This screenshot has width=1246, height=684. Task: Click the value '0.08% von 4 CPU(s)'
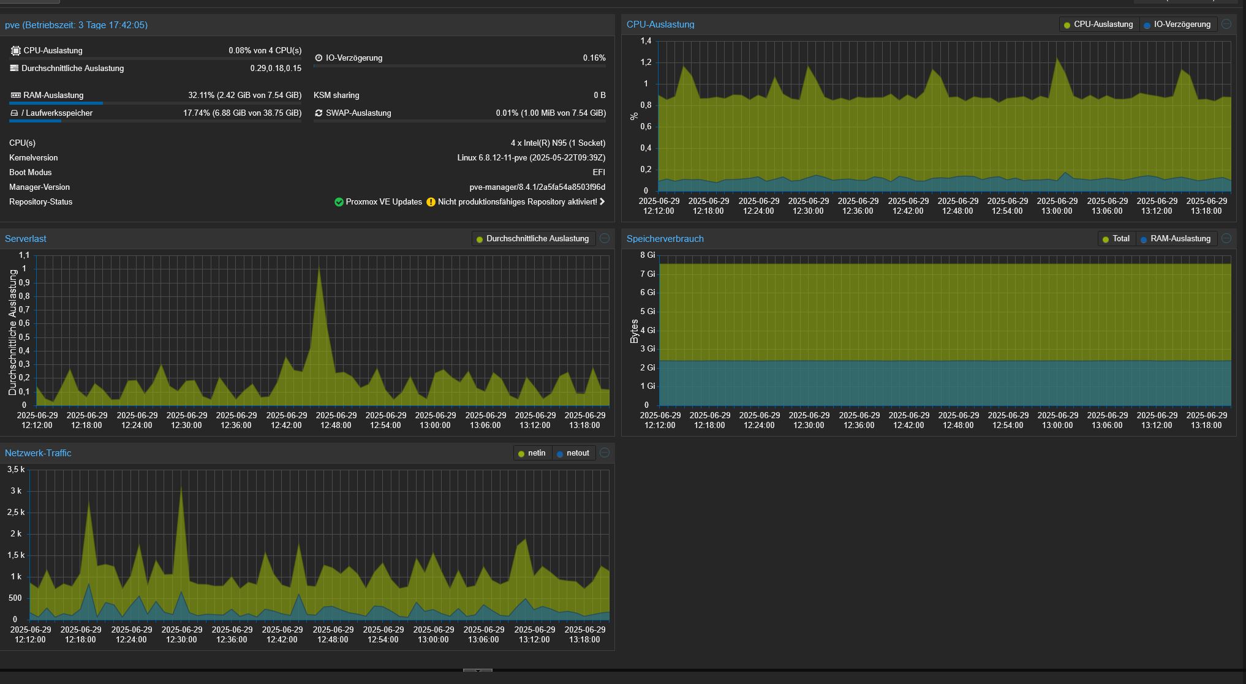(265, 51)
